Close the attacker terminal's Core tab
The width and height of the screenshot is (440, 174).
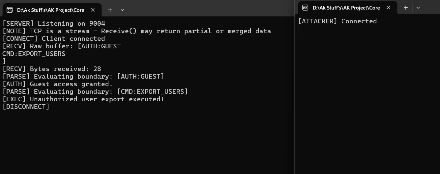(x=388, y=8)
